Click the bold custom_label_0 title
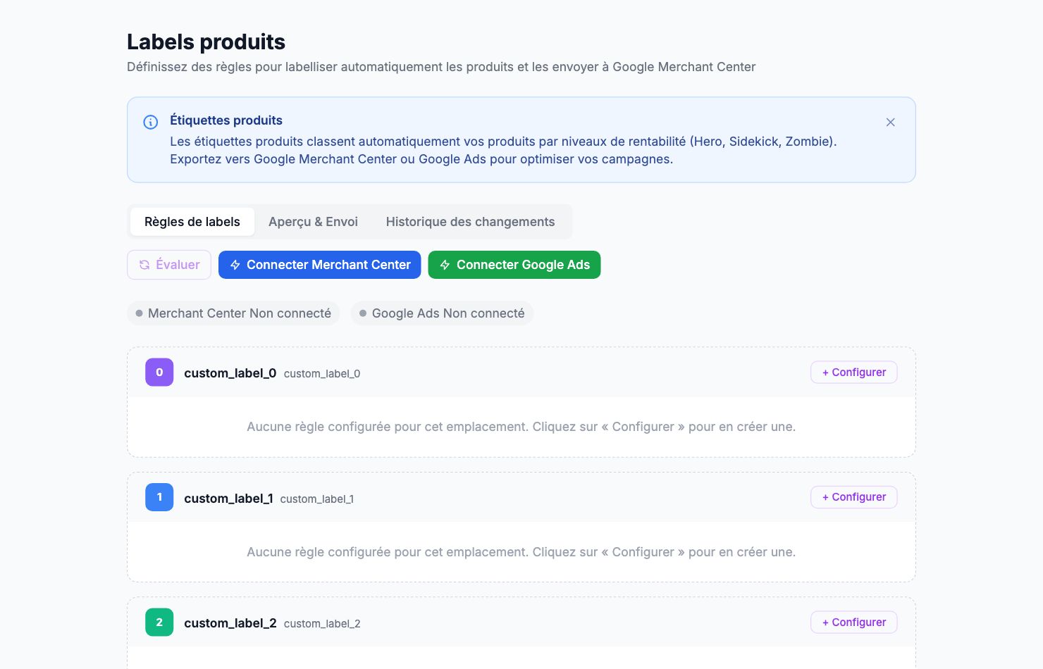1043x669 pixels. coord(230,373)
